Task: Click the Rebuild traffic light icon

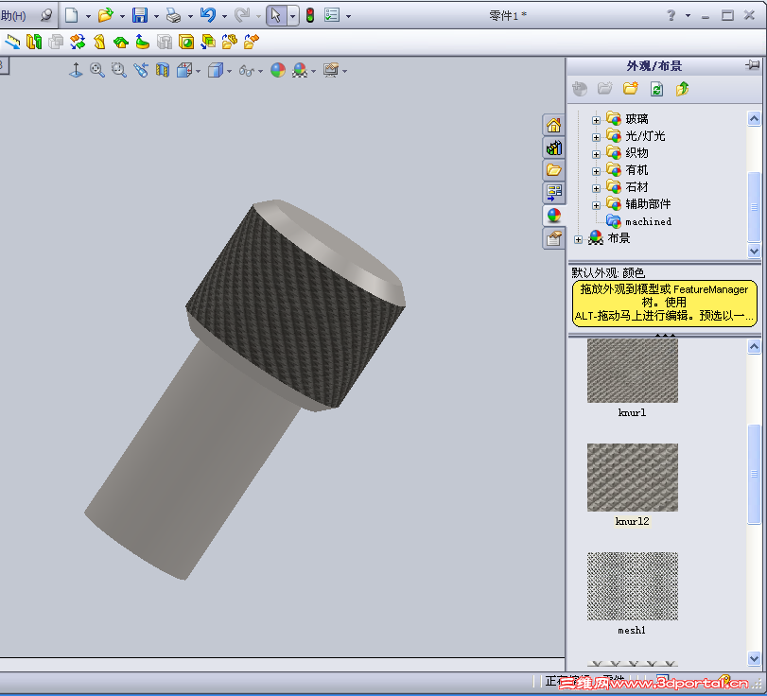Action: (310, 15)
